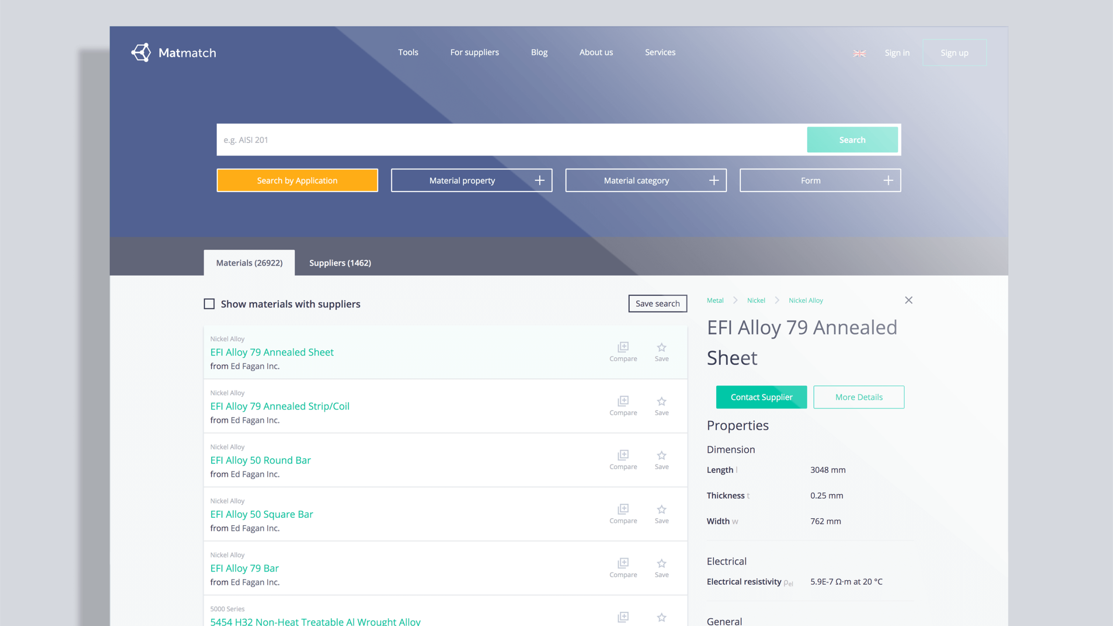Click the Save search button
This screenshot has height=626, width=1113.
(x=657, y=303)
